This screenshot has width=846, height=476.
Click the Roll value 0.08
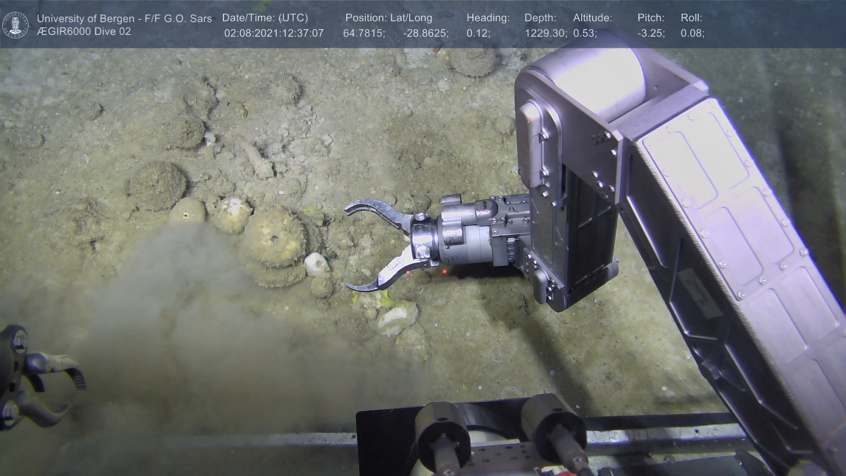(692, 33)
